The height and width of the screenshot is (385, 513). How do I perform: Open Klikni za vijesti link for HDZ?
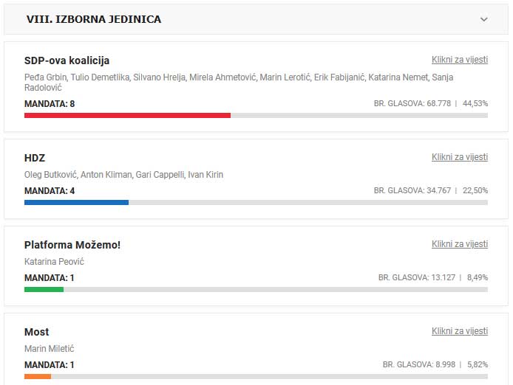(459, 157)
